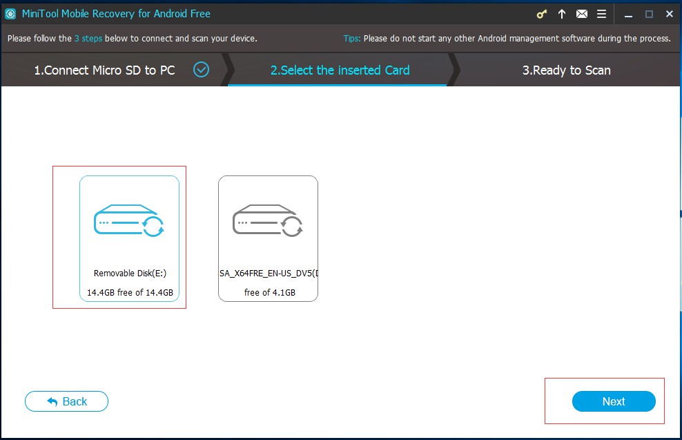
Task: Select the Removable Disk(E:) card
Action: pyautogui.click(x=129, y=238)
